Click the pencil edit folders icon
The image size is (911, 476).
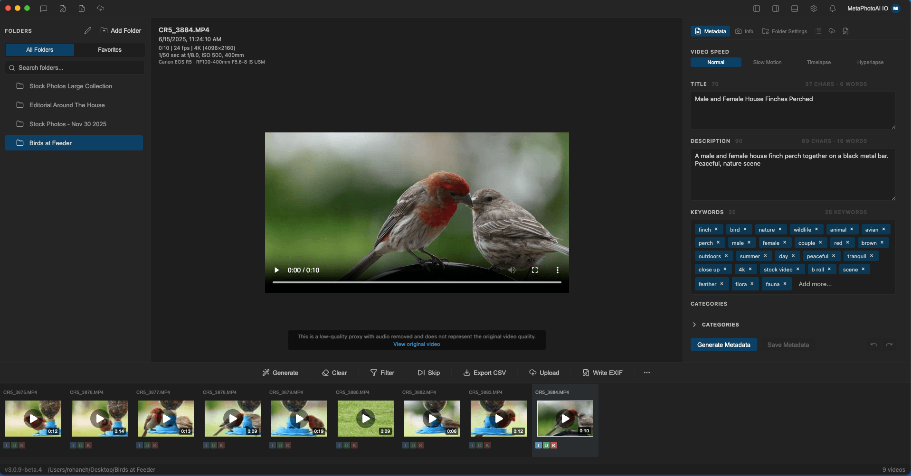[88, 30]
